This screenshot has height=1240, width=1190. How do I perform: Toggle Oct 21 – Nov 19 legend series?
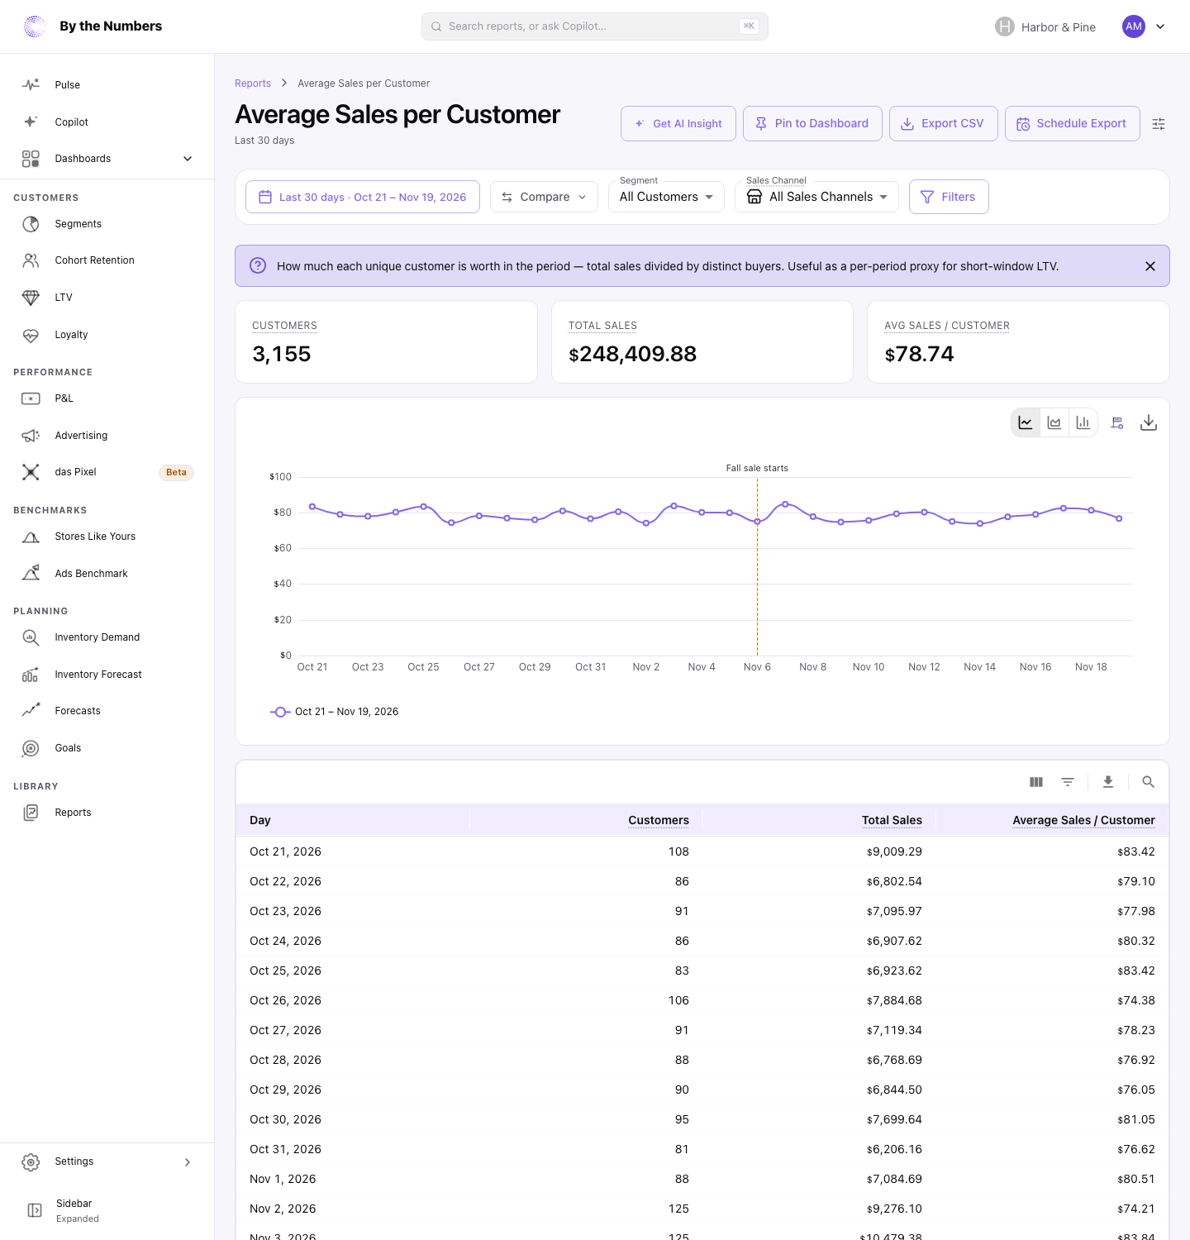(335, 712)
